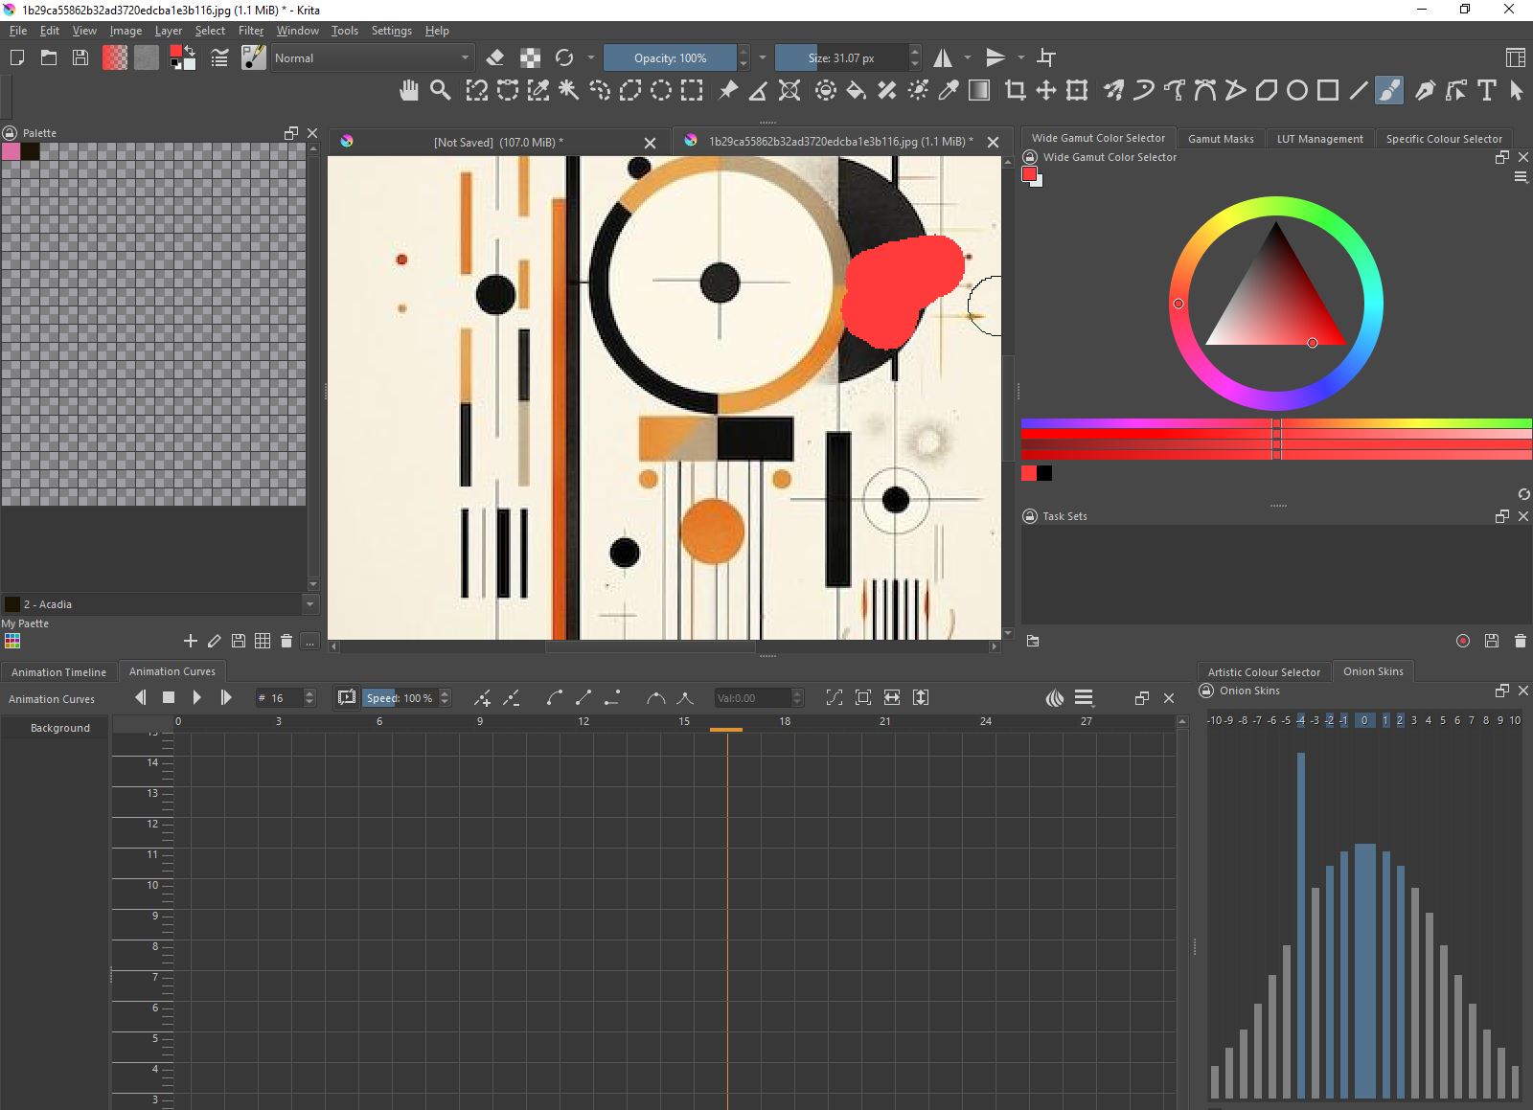The width and height of the screenshot is (1533, 1110).
Task: Switch to the Gamut Masks tab
Action: pyautogui.click(x=1221, y=139)
